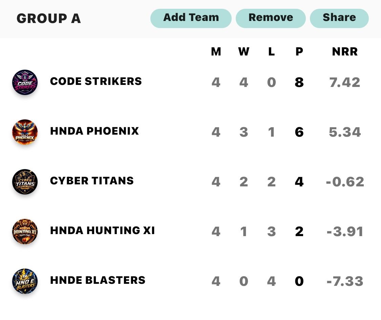Select the Cyber Titans team badge
Screen dimensions: 381x320
pyautogui.click(x=25, y=182)
